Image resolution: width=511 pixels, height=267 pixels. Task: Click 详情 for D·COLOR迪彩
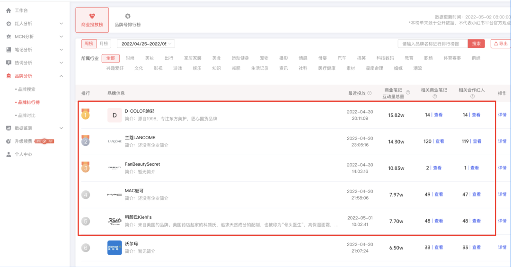pyautogui.click(x=502, y=115)
